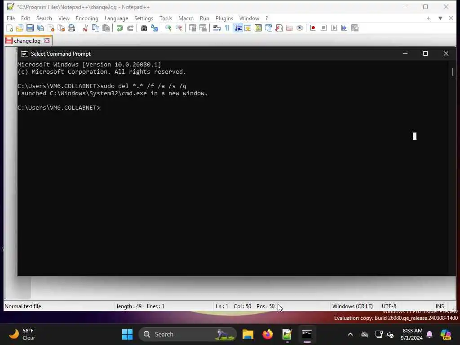Add new tab with plus button
Viewport: 460px width, 345px height.
click(x=429, y=18)
